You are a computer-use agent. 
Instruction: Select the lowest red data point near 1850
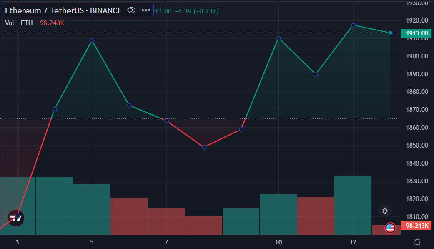point(204,147)
